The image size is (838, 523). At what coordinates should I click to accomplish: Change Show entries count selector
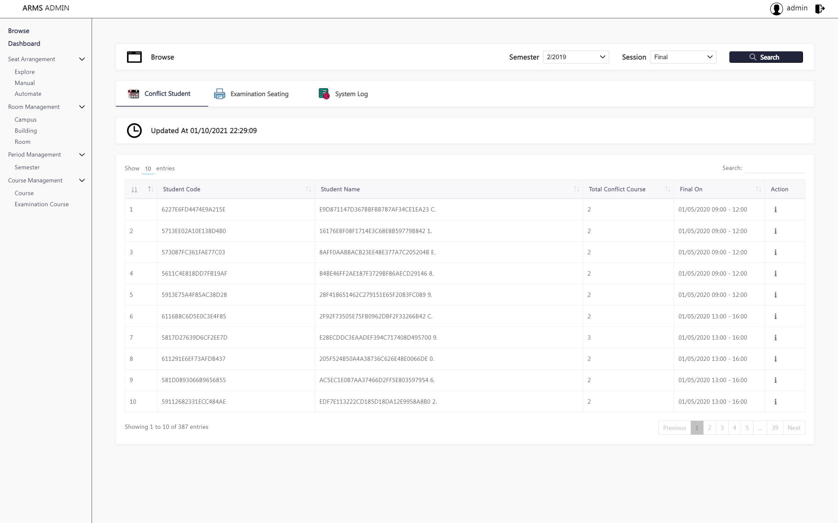tap(148, 169)
